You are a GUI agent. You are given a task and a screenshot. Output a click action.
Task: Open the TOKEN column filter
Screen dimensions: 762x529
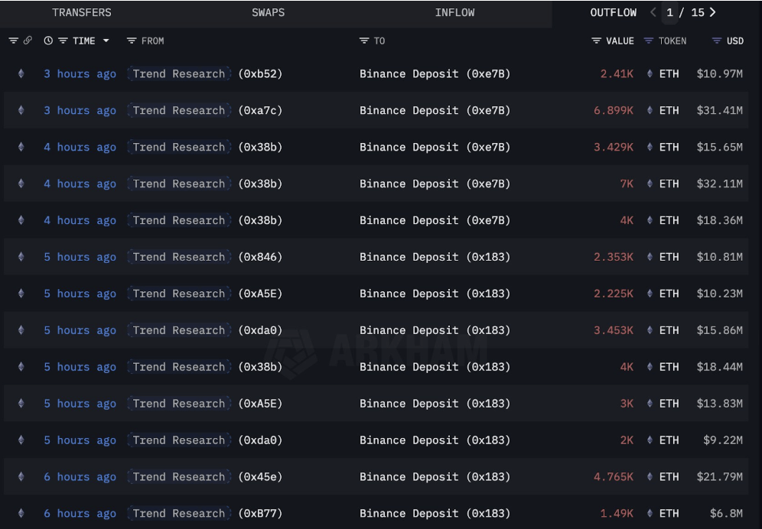tap(649, 41)
